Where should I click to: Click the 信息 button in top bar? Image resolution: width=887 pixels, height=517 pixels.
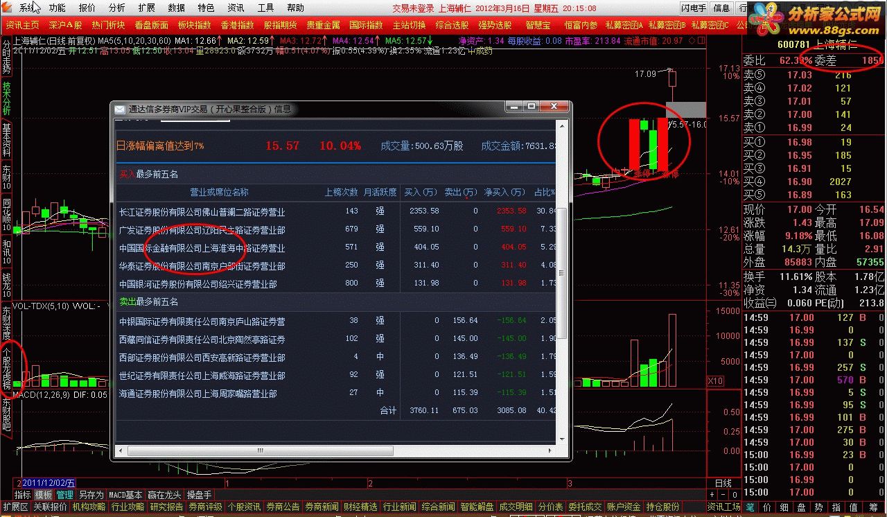721,8
